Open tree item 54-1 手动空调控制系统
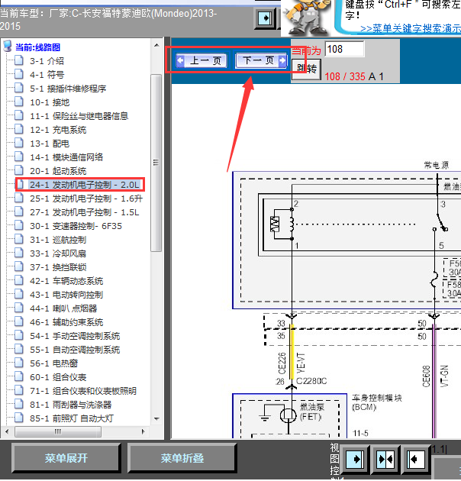461x481 pixels. 75,336
